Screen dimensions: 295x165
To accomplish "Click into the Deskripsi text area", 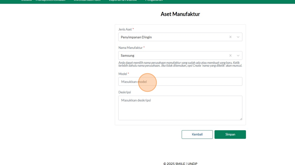I will coord(180,108).
